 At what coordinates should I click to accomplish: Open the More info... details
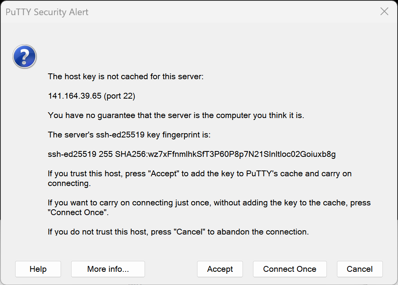coord(108,269)
